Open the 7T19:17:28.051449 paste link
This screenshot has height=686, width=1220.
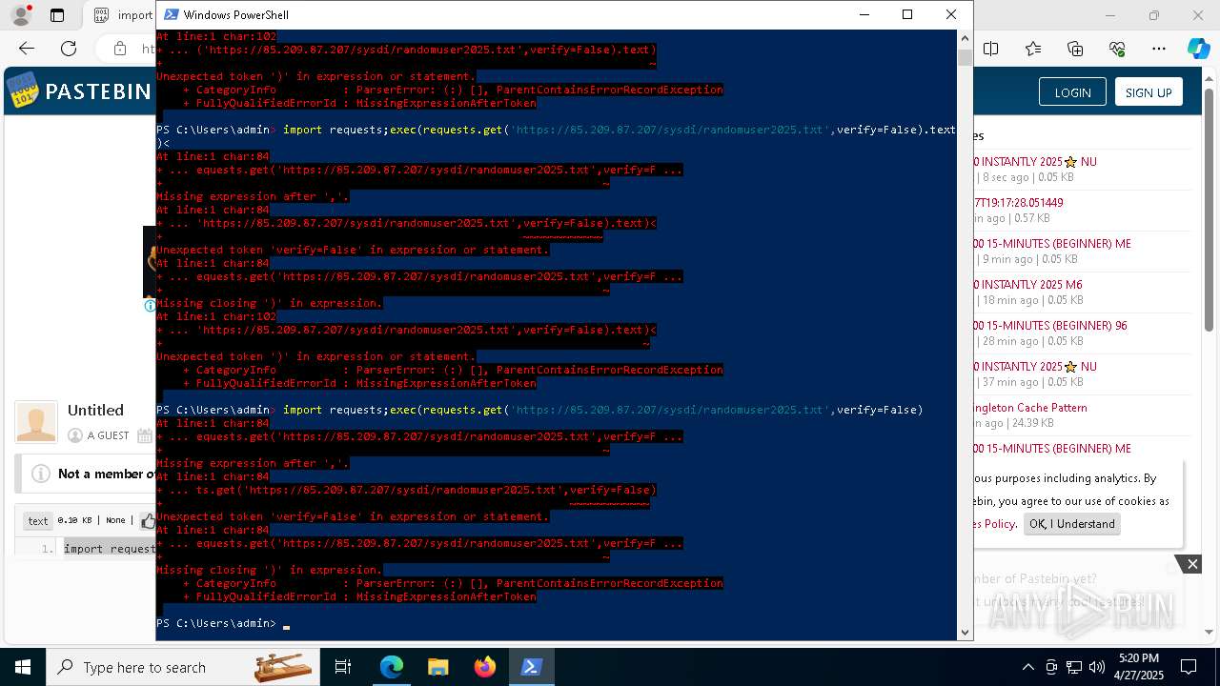(1019, 203)
